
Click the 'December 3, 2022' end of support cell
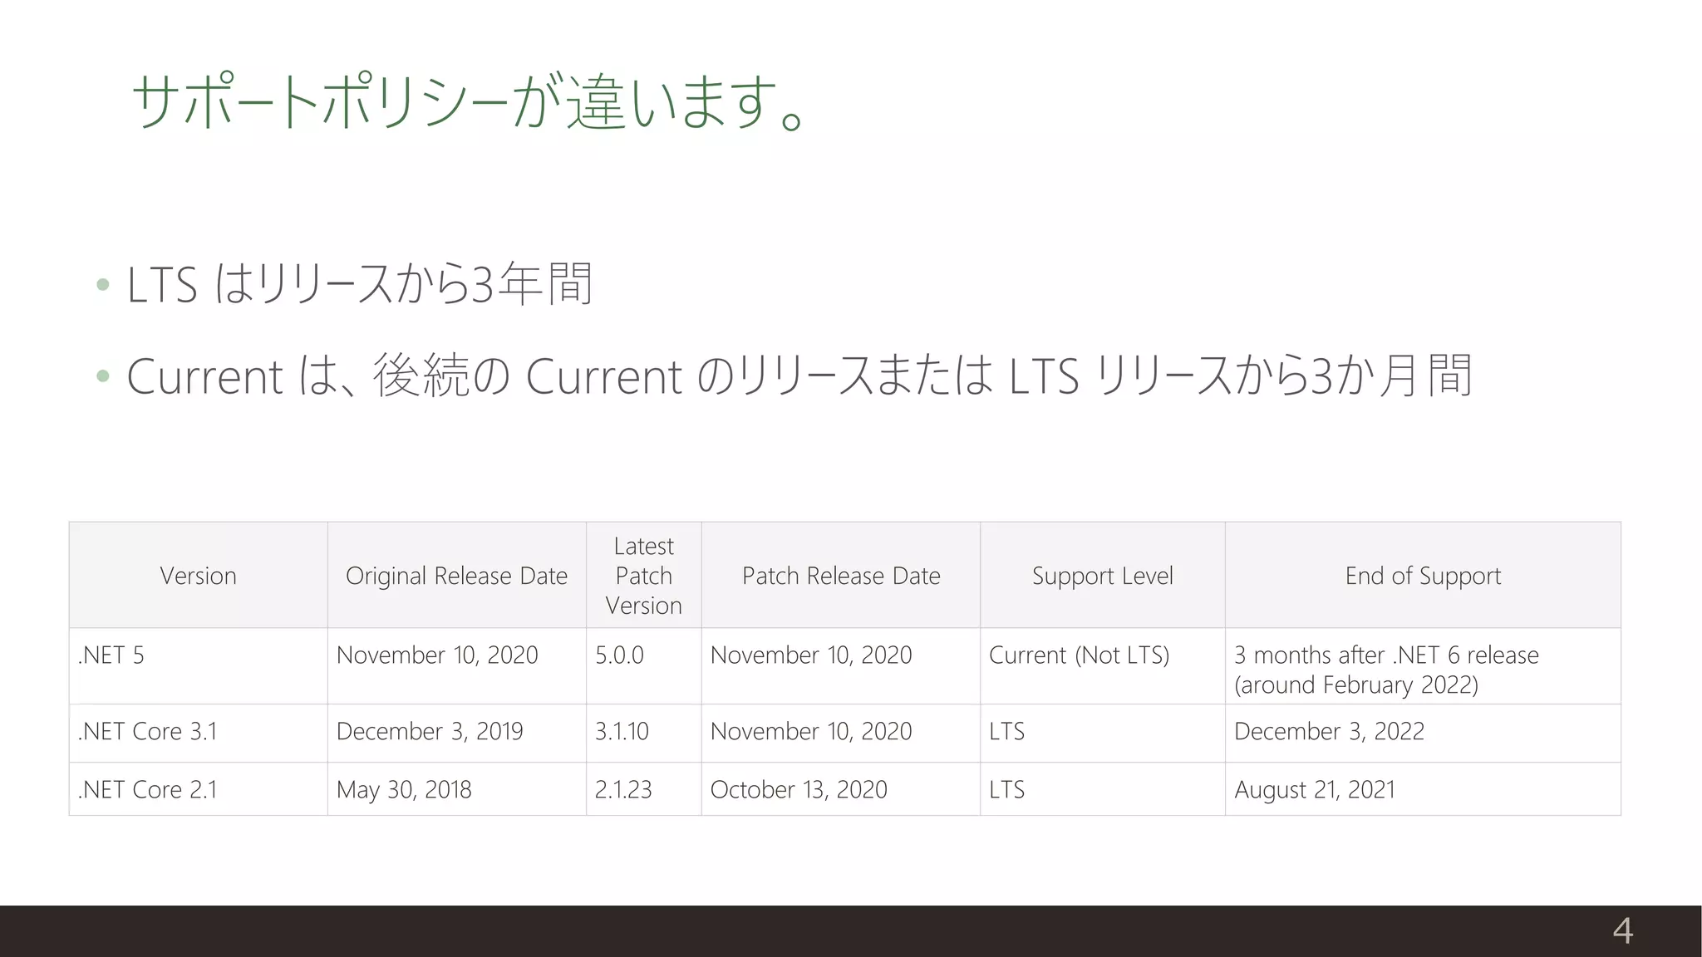pyautogui.click(x=1423, y=733)
